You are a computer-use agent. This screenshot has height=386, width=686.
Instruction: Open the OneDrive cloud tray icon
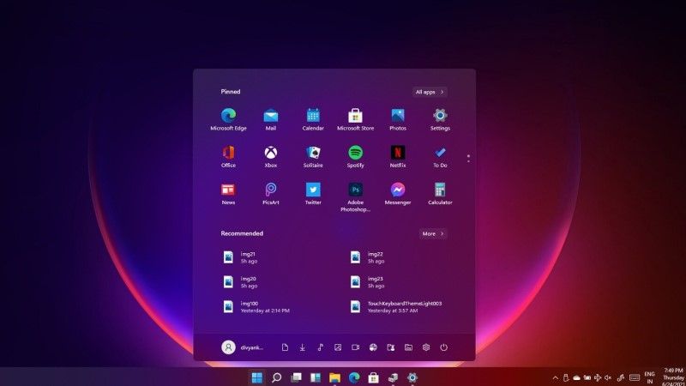click(x=576, y=377)
